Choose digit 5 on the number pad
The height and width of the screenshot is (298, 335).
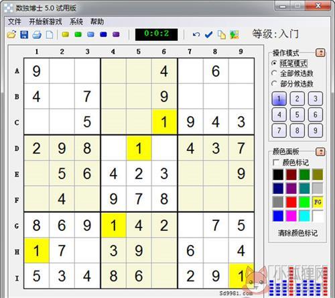[x=297, y=115]
